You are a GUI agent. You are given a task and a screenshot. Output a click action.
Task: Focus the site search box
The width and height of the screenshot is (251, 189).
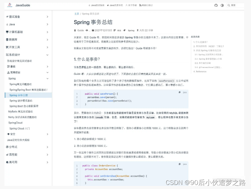coord(235,5)
